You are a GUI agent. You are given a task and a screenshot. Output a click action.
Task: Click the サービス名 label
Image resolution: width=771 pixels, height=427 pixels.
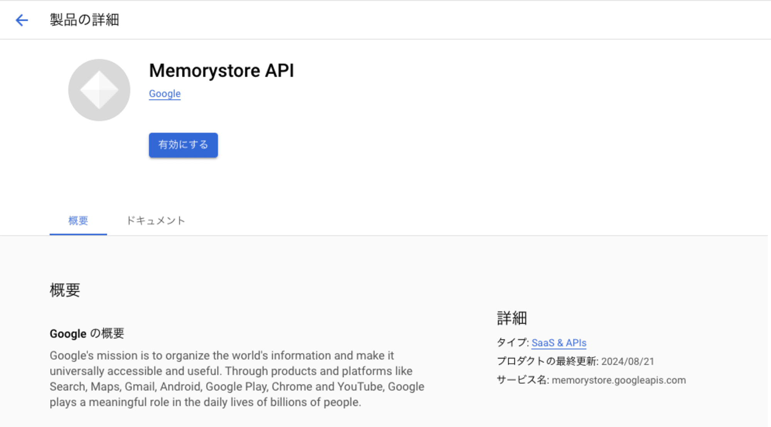(522, 380)
